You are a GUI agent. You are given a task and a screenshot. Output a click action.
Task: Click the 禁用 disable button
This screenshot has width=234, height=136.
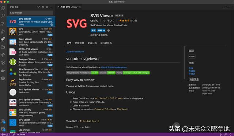[93, 31]
